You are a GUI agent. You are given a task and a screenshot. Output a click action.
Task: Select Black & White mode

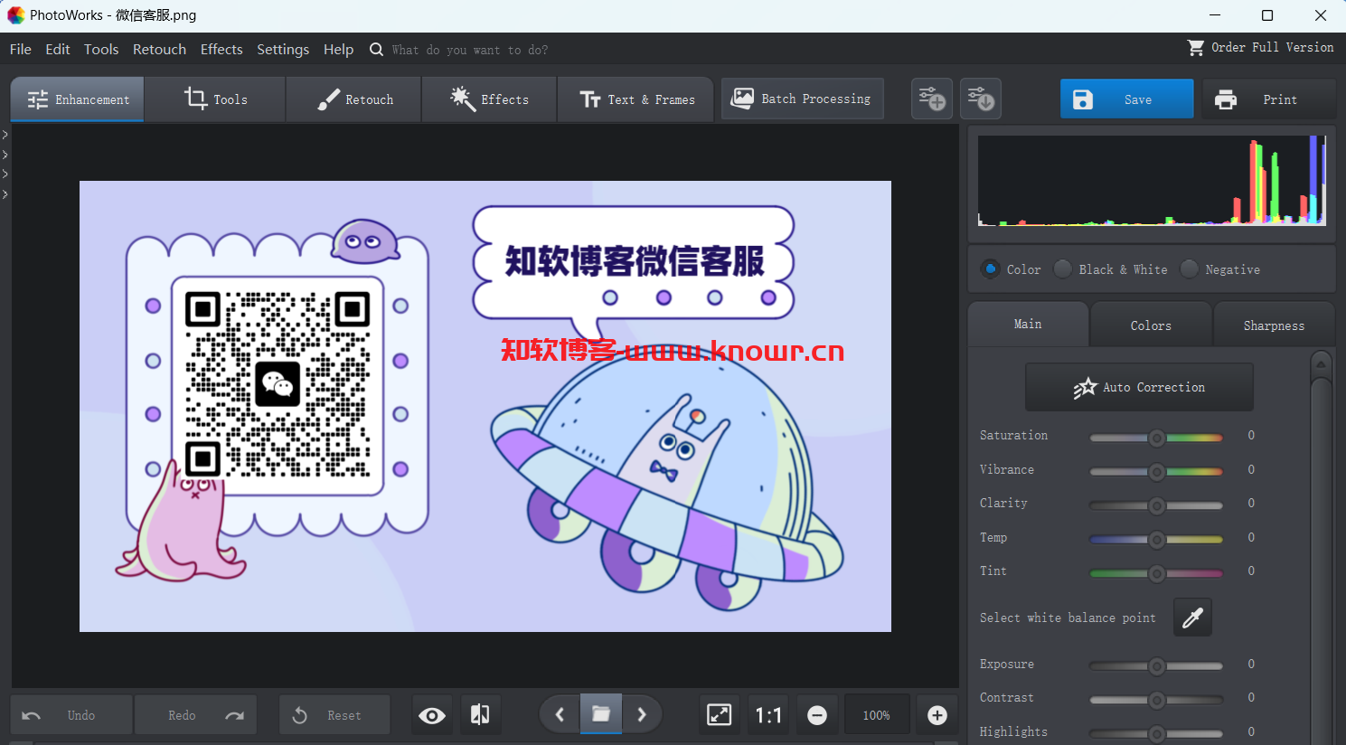click(1063, 269)
